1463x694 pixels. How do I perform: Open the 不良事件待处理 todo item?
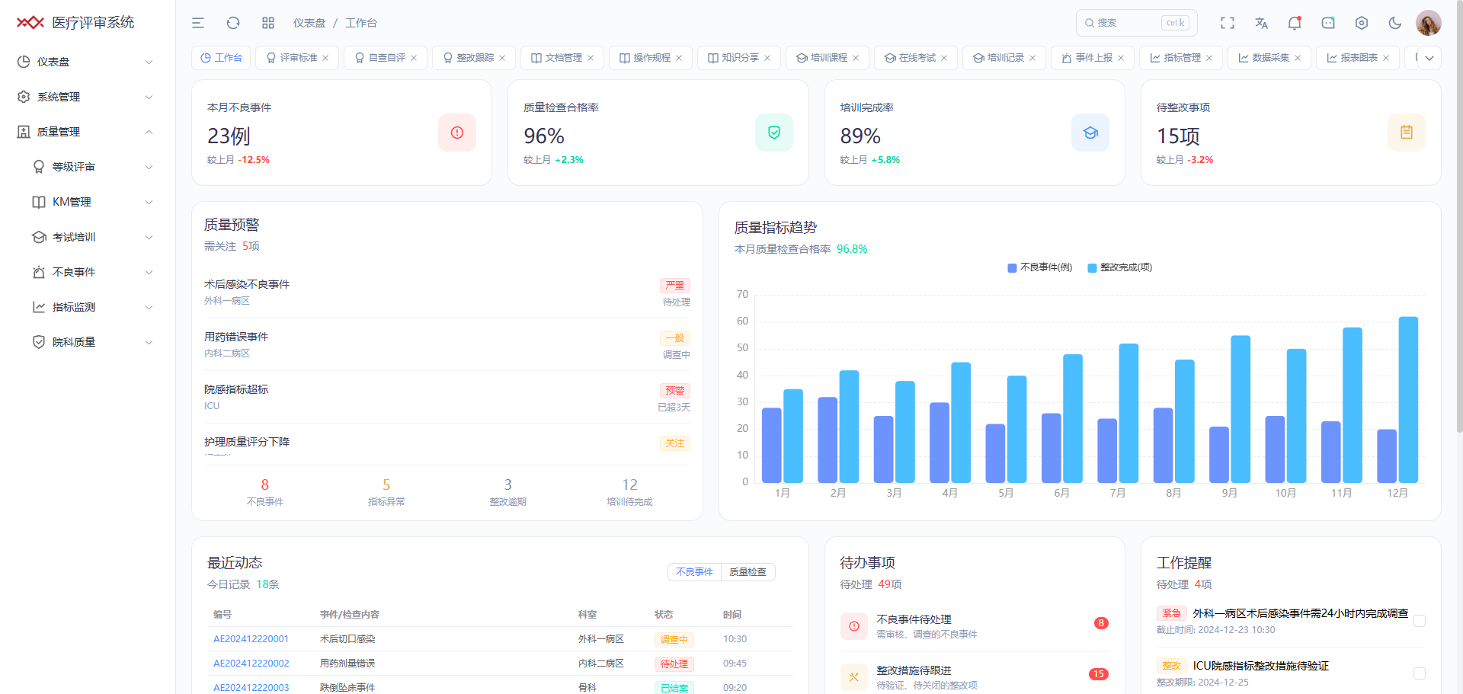click(x=975, y=626)
